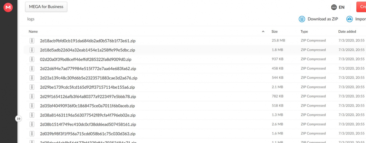Screen dimensions: 366x143
Task: Select file 2d22d694e7ad779984e515f772e7aa64e683fa62.zip
Action: click(x=88, y=69)
